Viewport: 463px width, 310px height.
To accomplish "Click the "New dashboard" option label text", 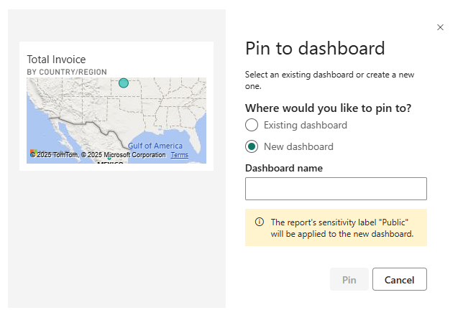I will point(298,146).
